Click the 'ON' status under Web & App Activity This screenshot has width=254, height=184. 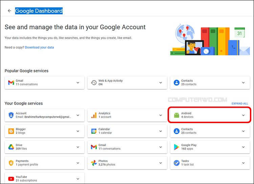tap(101, 84)
